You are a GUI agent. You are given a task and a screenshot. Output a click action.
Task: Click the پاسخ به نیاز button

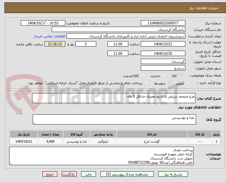[x=173, y=174]
